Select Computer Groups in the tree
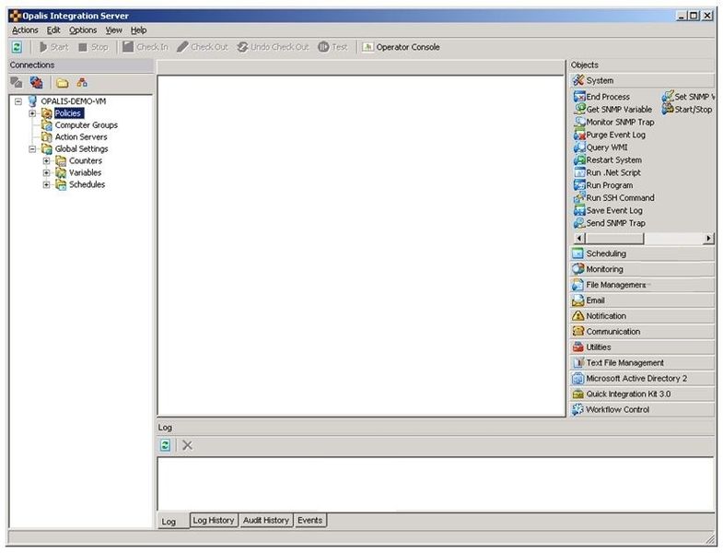 click(x=87, y=125)
